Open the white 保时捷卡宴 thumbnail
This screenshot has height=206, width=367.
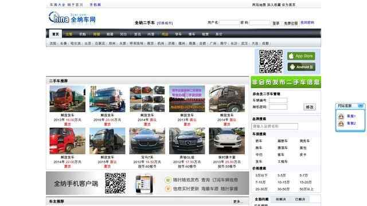point(227,141)
